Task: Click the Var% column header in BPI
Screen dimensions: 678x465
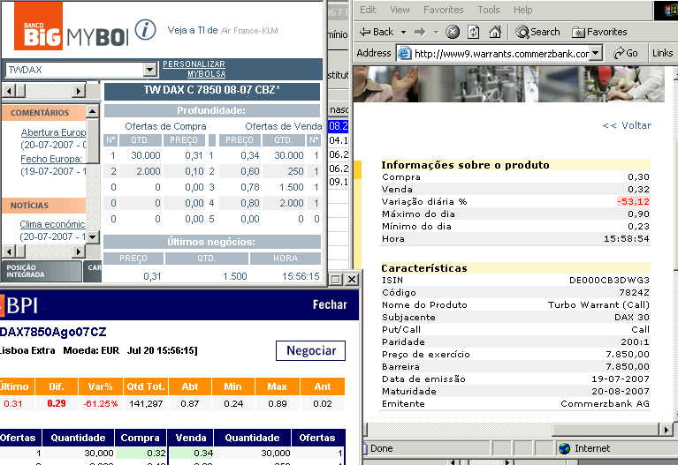Action: pos(100,386)
